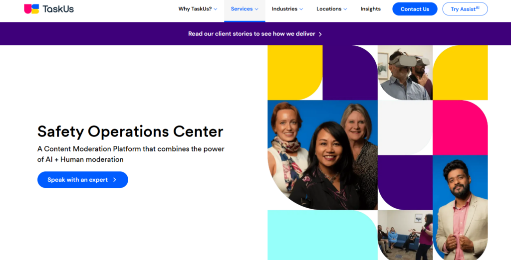Expand the Why TaskUs? dropdown menu
Viewport: 511px width, 260px height.
198,9
